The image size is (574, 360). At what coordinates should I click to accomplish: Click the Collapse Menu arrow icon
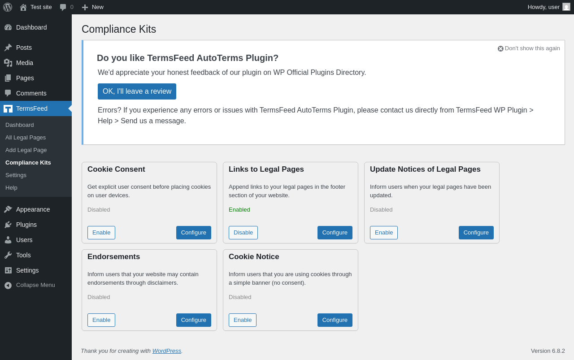pyautogui.click(x=8, y=285)
